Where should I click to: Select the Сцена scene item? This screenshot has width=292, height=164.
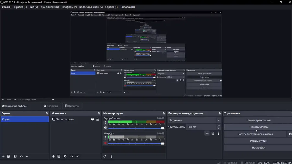25,119
